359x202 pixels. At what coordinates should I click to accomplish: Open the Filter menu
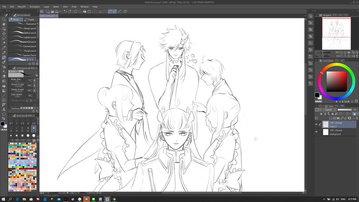coord(74,7)
